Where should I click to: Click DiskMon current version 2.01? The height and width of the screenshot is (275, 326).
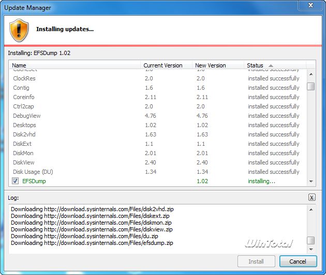click(150, 153)
